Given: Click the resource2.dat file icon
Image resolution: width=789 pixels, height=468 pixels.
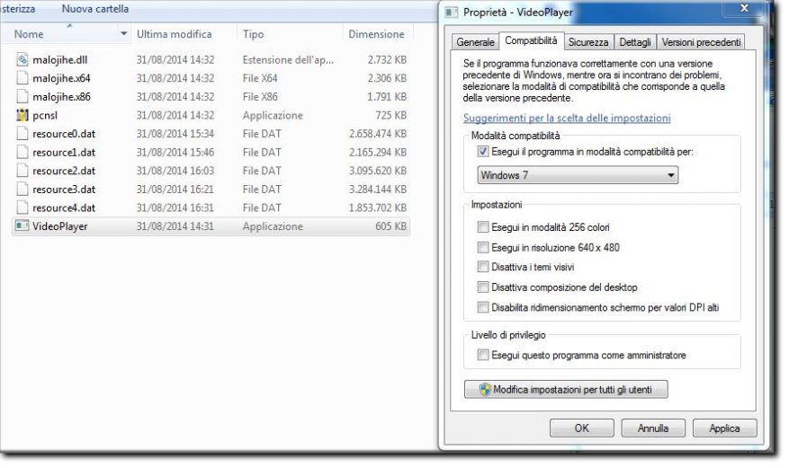Looking at the screenshot, I should 22,172.
